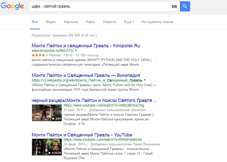The width and height of the screenshot is (227, 162).
Task: Open the черный рыцарь video result link
Action: [x=94, y=100]
